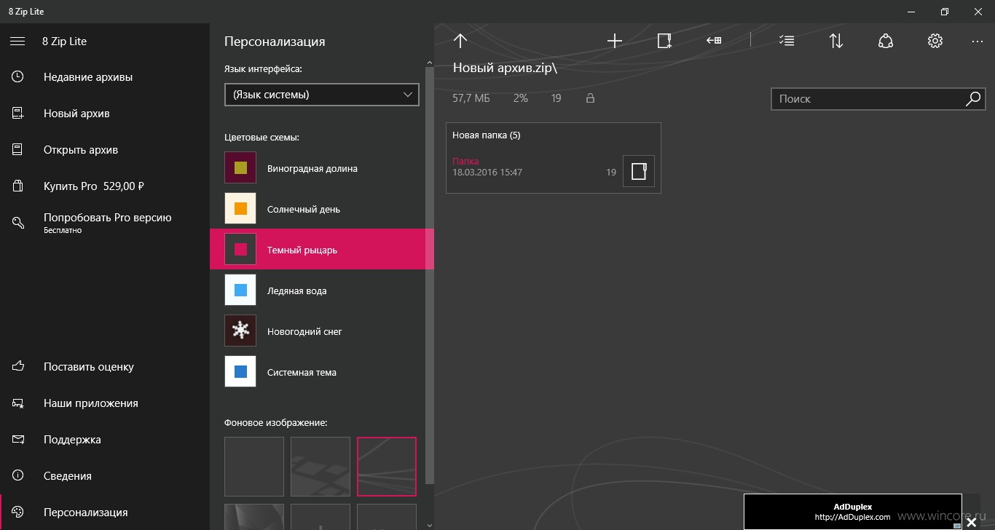Click the info circle icon
This screenshot has width=995, height=530.
point(18,475)
